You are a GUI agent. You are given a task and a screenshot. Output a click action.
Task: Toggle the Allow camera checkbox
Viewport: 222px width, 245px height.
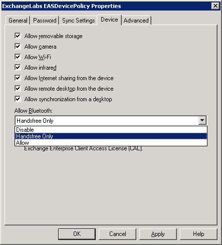coord(18,47)
